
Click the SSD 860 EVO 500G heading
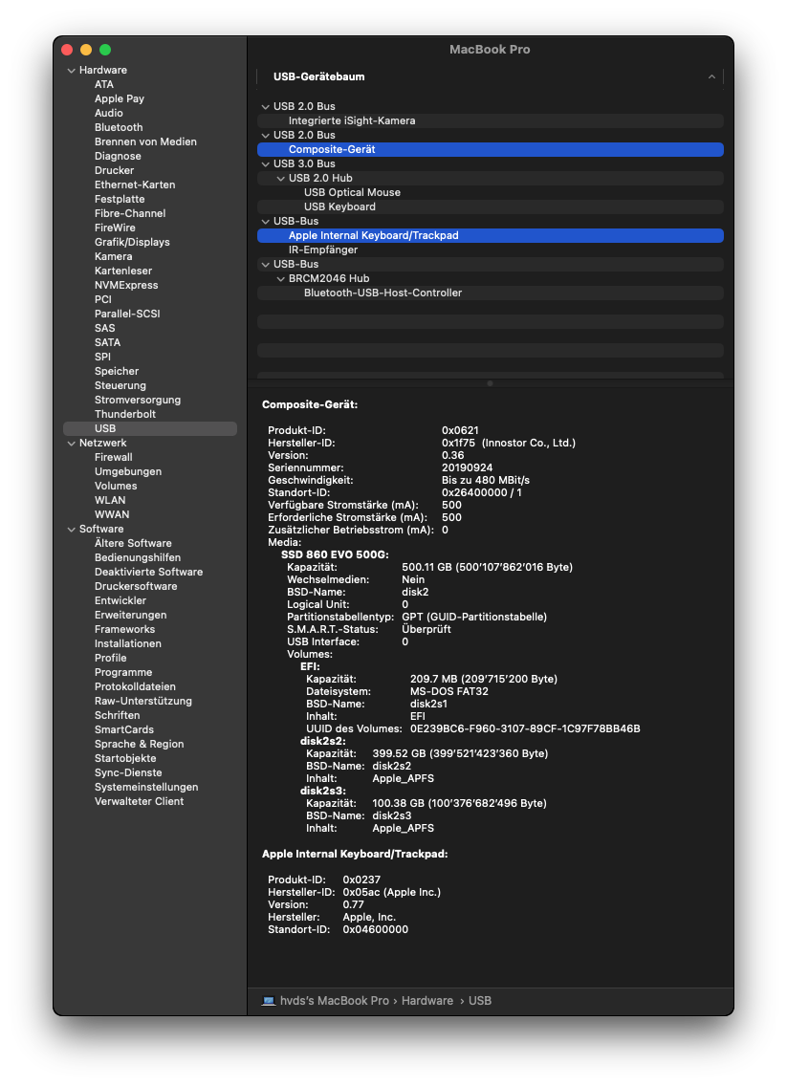pyautogui.click(x=335, y=554)
